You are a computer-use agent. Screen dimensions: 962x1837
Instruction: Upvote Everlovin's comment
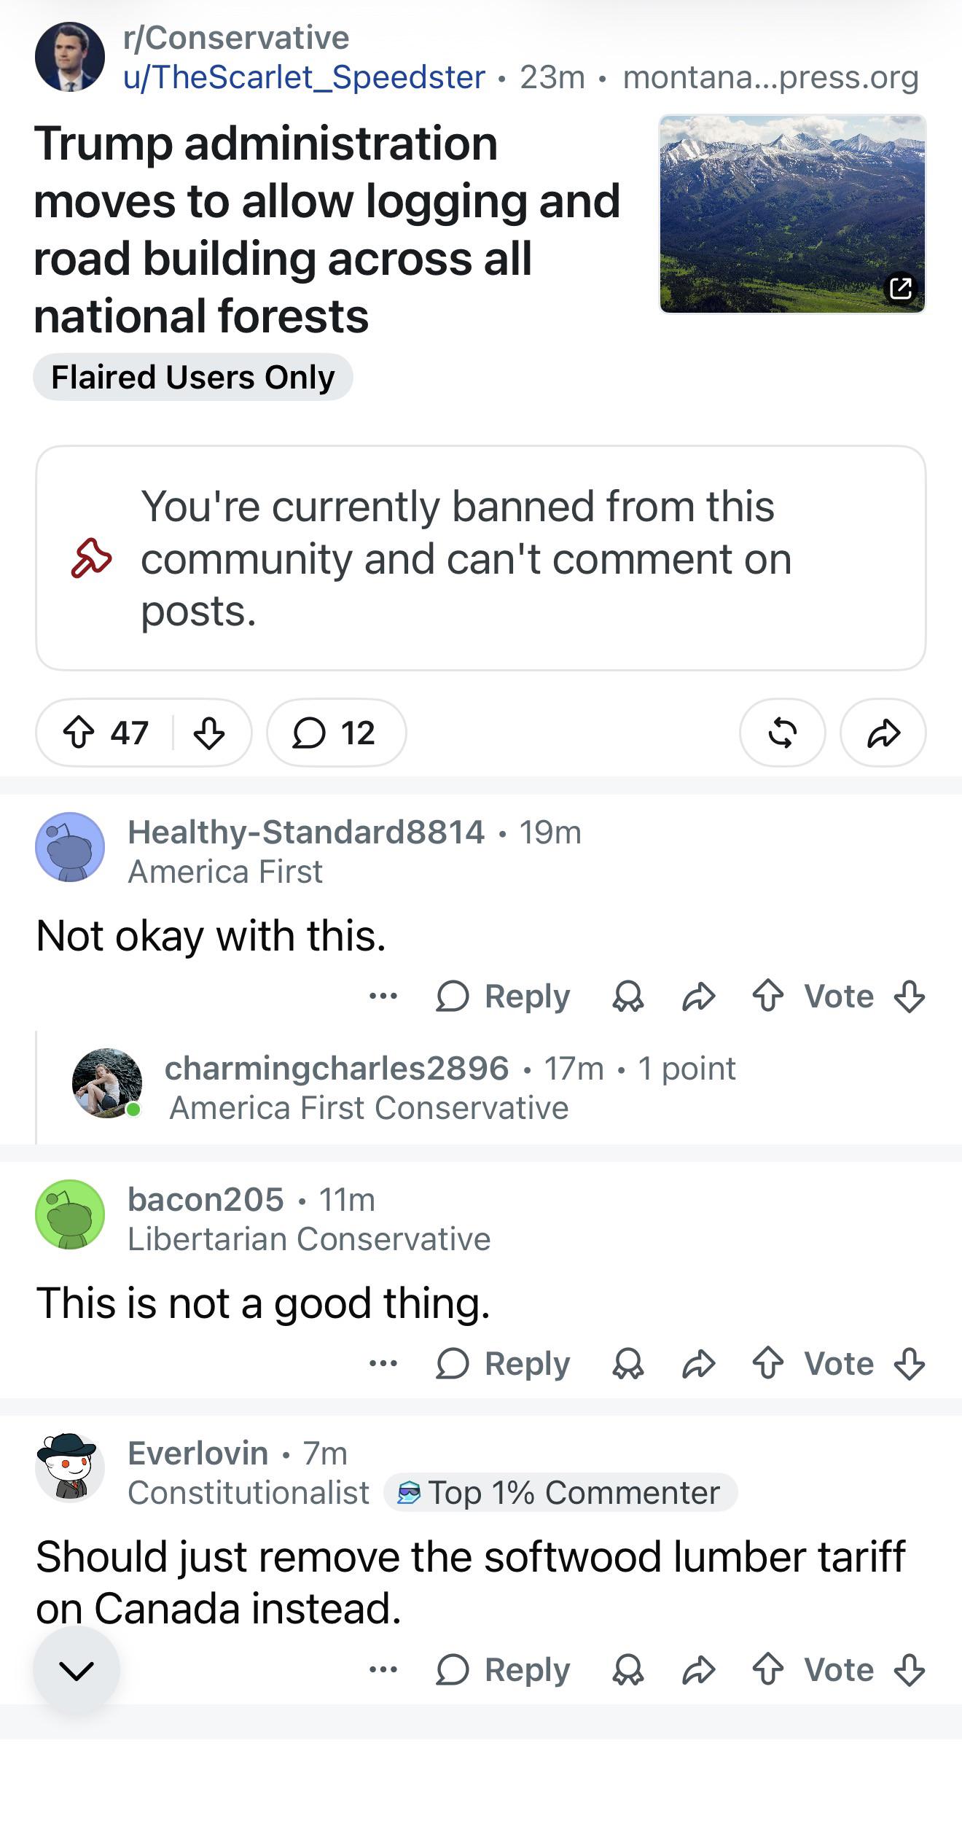tap(768, 1669)
